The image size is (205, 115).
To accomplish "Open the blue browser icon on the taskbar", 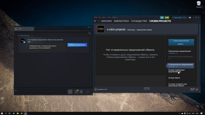I will click(14, 113).
